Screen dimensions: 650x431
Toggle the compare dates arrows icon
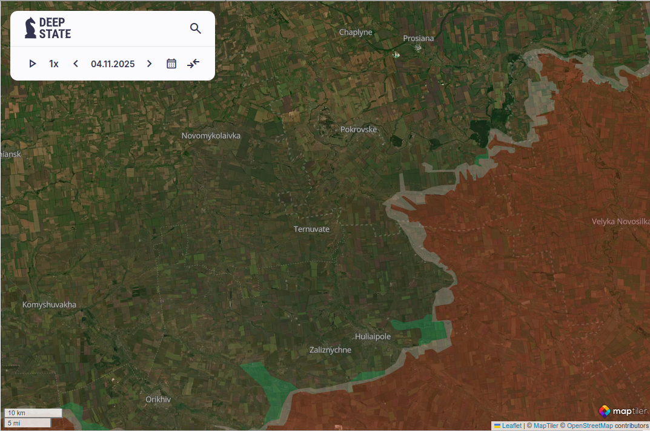[x=193, y=64]
